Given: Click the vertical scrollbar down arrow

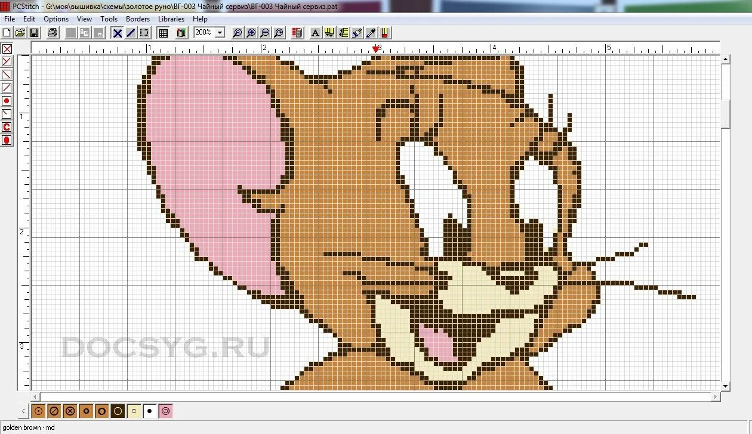Looking at the screenshot, I should point(726,386).
